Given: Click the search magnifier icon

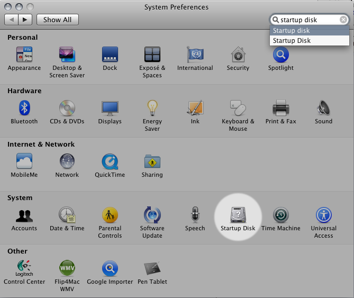Looking at the screenshot, I should click(276, 20).
